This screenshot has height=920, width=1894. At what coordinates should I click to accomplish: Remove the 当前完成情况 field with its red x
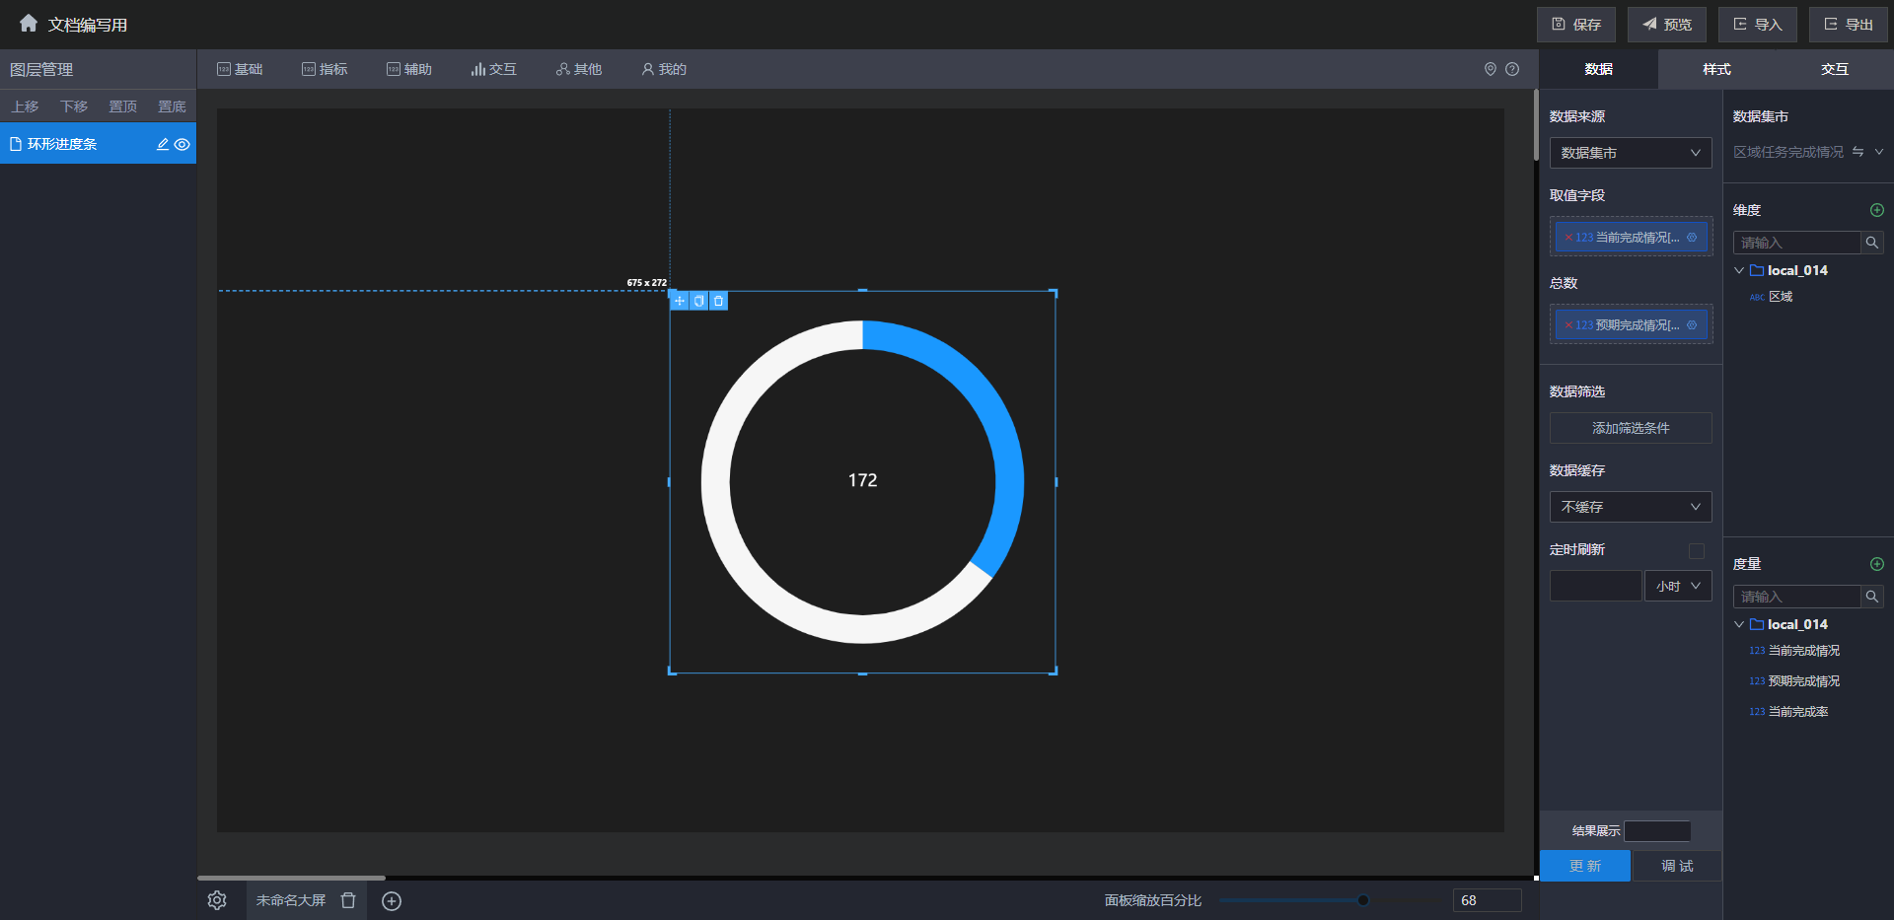pyautogui.click(x=1568, y=238)
